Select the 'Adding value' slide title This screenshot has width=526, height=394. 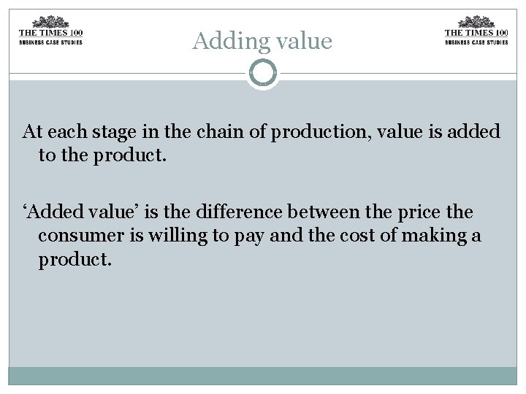point(262,41)
